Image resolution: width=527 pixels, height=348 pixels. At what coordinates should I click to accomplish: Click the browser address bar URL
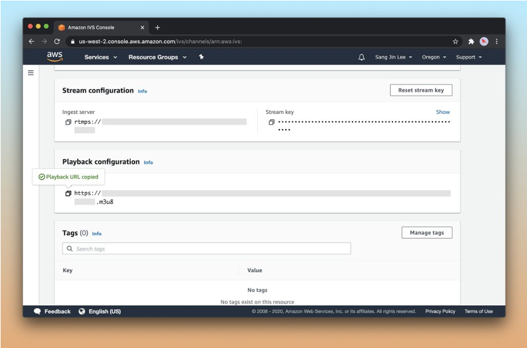[x=160, y=42]
